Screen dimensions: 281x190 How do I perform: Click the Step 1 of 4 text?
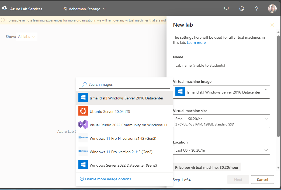point(182,180)
